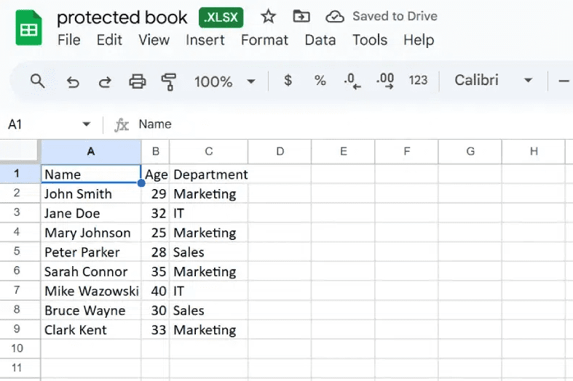Viewport: 573px width, 381px height.
Task: Star this document with the star icon
Action: (268, 17)
